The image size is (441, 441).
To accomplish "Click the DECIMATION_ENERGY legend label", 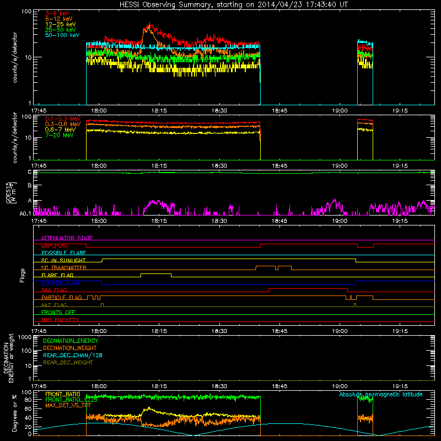I will click(x=71, y=341).
